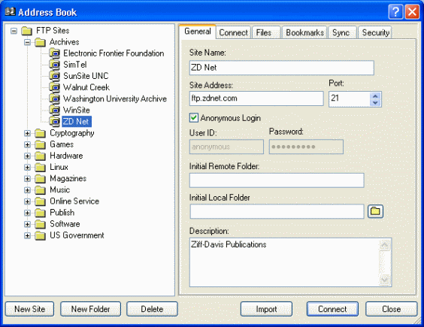
Task: Click the Site Address field
Action: [256, 98]
